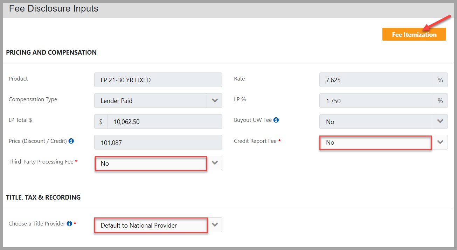Click the Price field showing 101.087
The width and height of the screenshot is (457, 250).
[x=158, y=142]
